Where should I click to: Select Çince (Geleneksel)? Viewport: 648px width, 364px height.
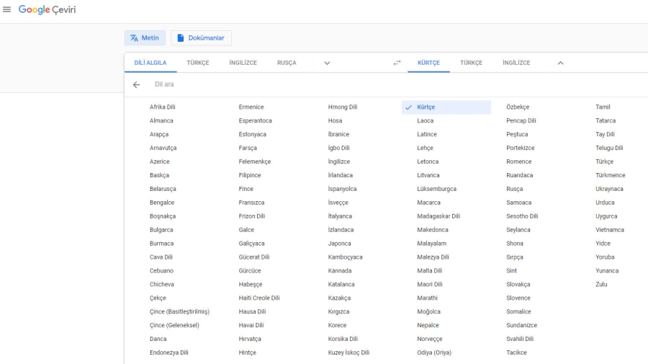pyautogui.click(x=174, y=326)
